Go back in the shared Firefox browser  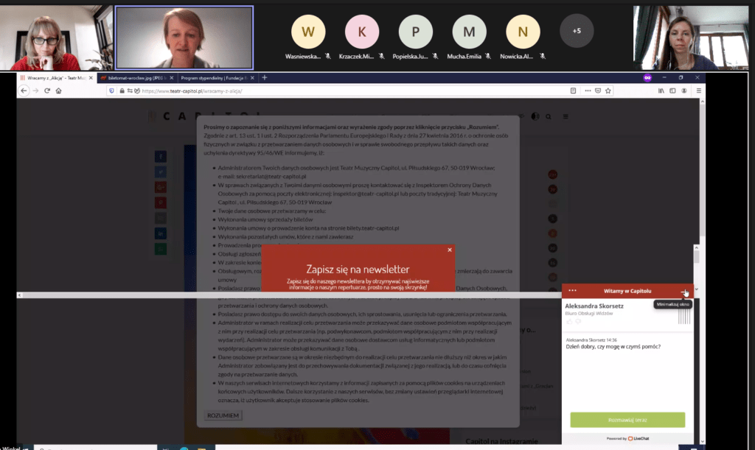coord(24,91)
